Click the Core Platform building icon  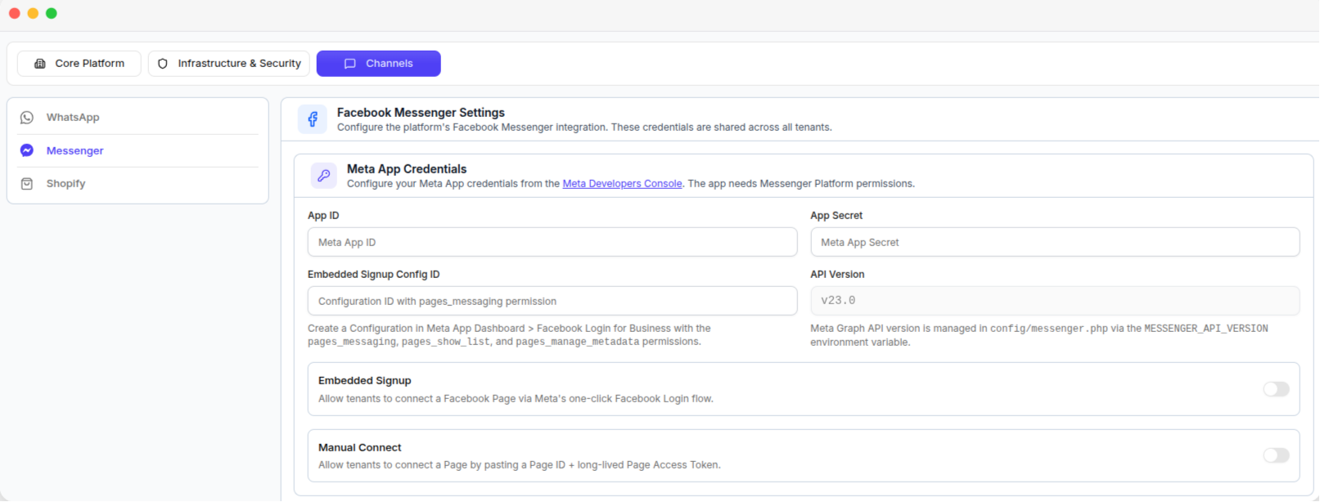pos(40,64)
